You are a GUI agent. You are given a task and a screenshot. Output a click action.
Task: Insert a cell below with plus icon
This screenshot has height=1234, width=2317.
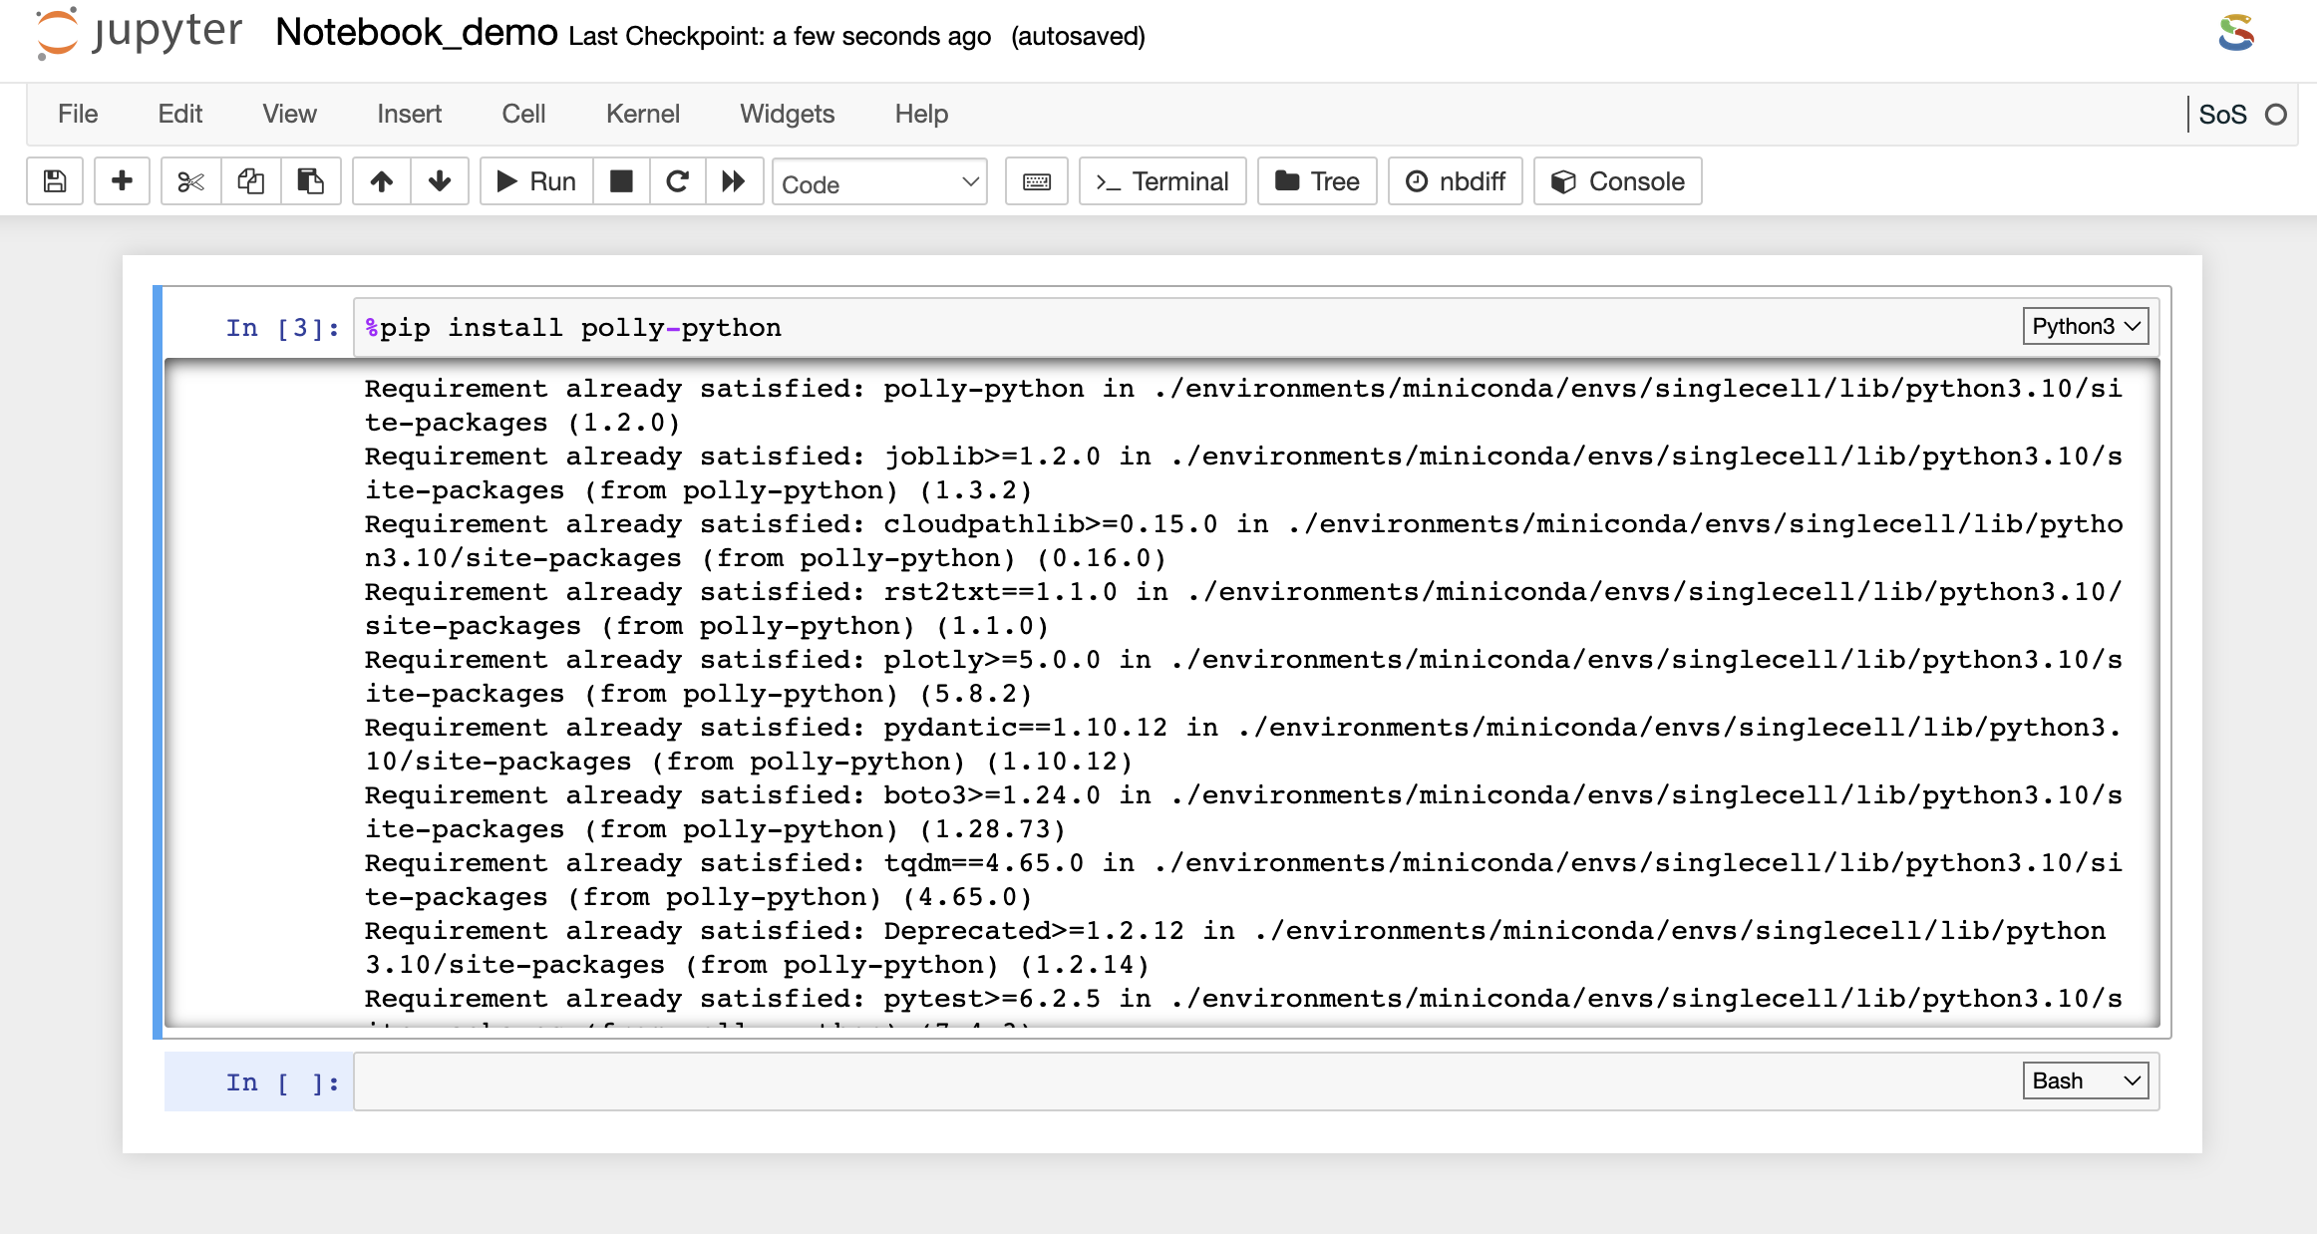(x=122, y=181)
